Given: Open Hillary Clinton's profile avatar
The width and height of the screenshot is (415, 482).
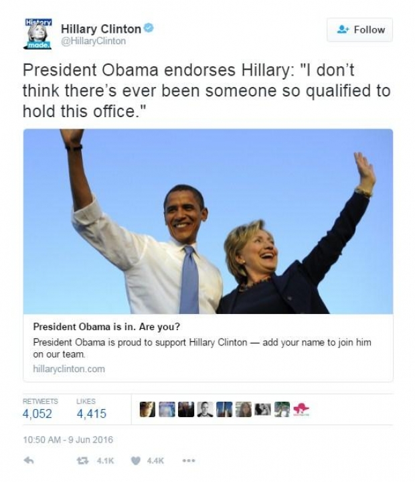Looking at the screenshot, I should tap(37, 33).
